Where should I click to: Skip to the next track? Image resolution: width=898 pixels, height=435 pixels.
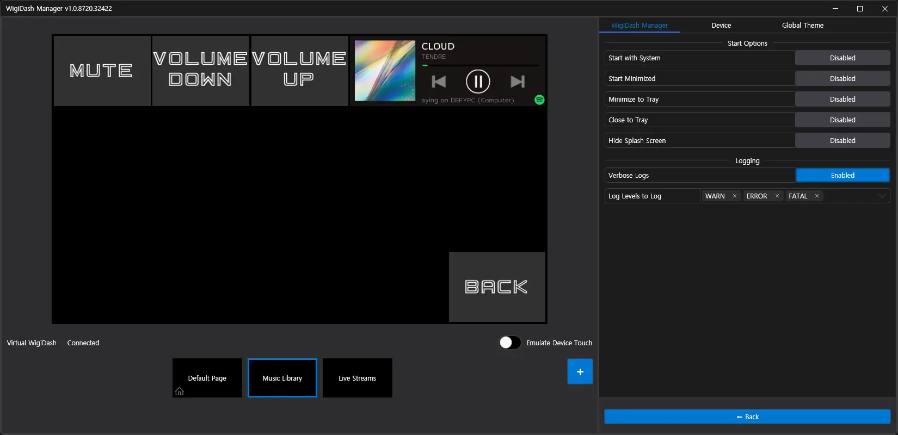point(518,82)
